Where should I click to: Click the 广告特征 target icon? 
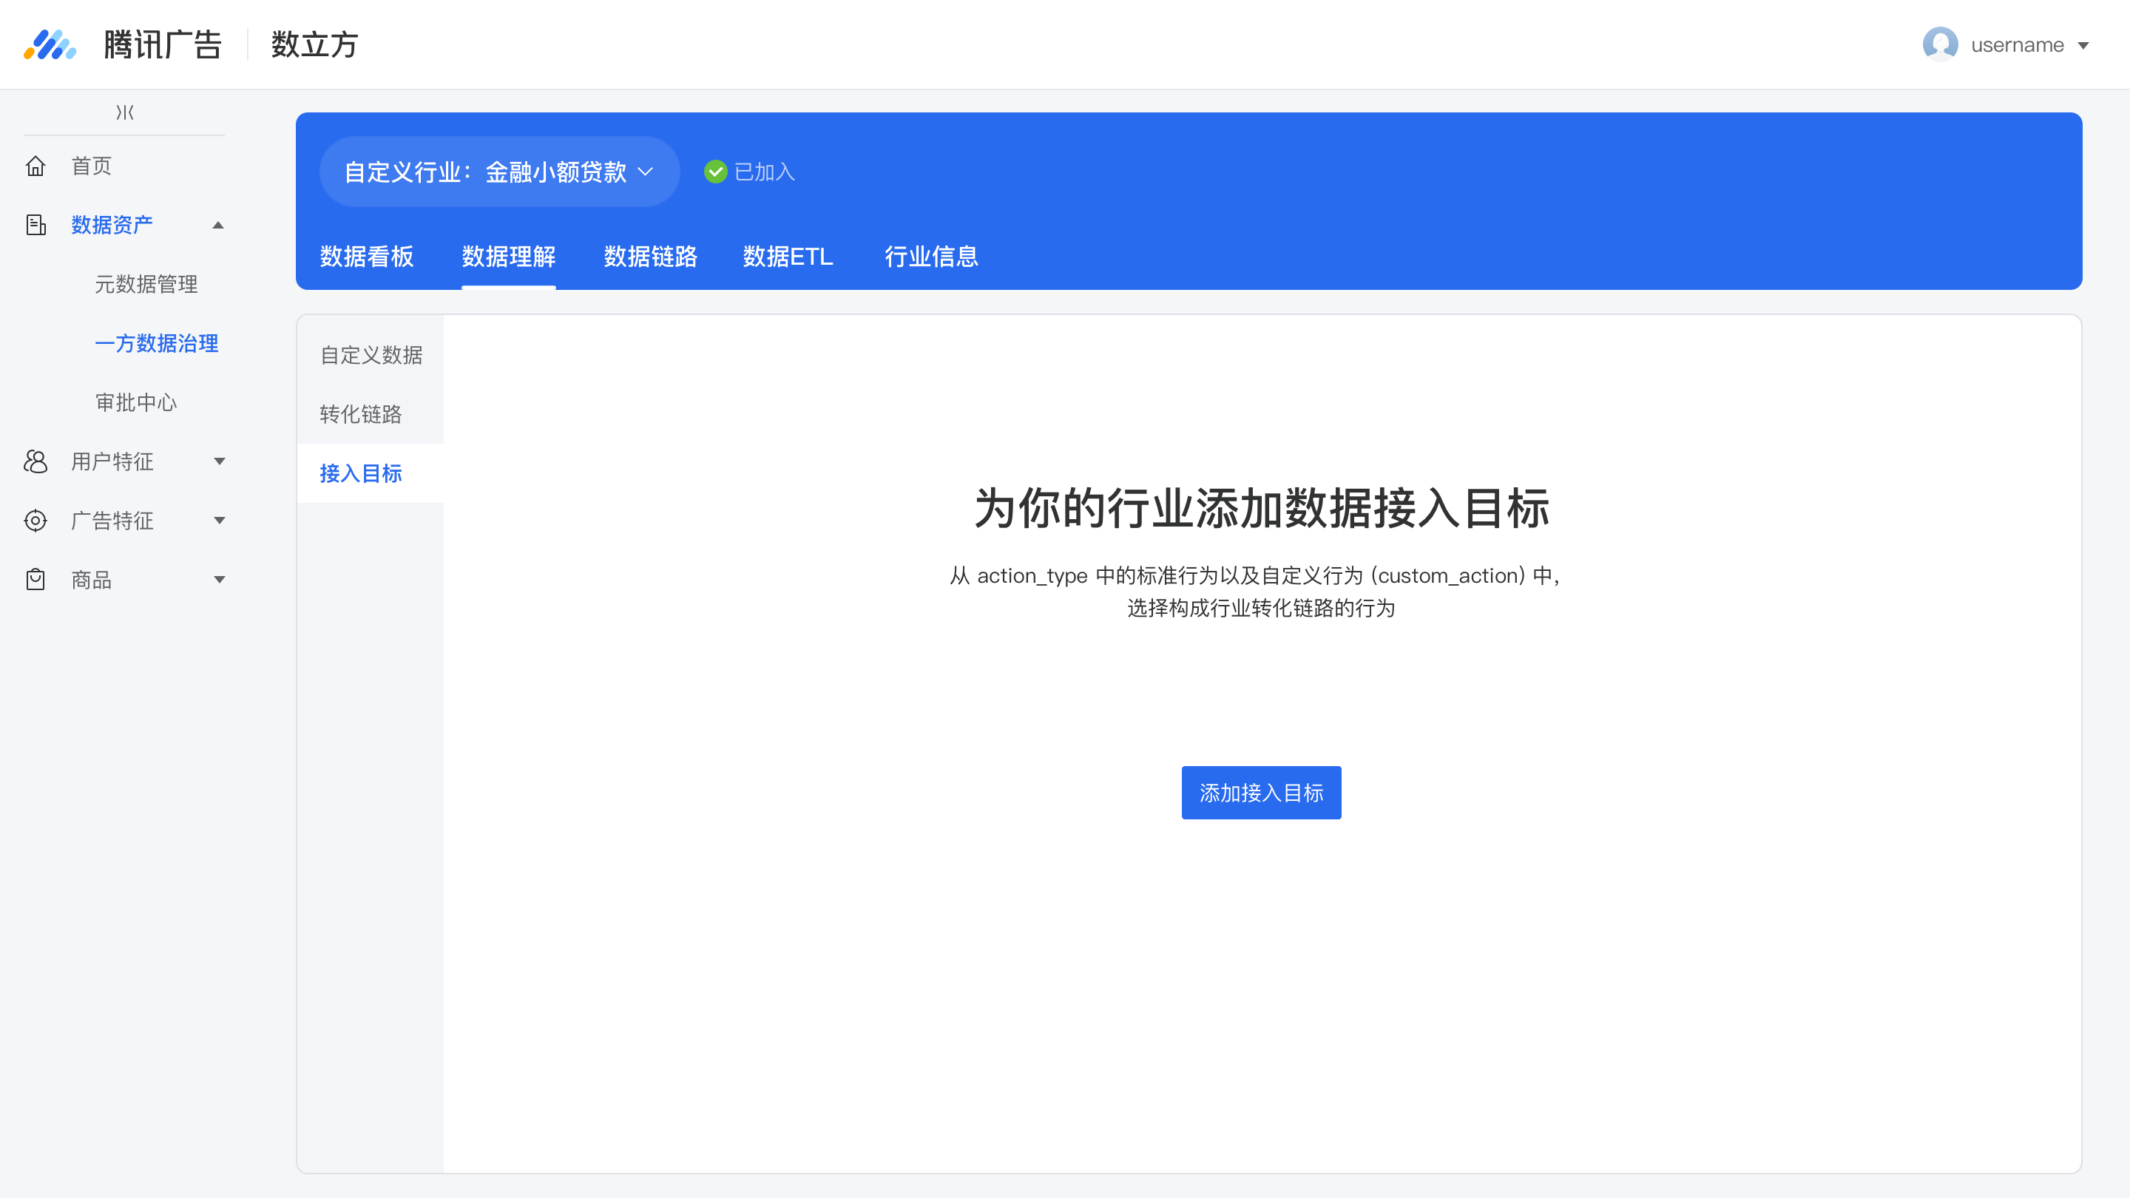click(35, 521)
